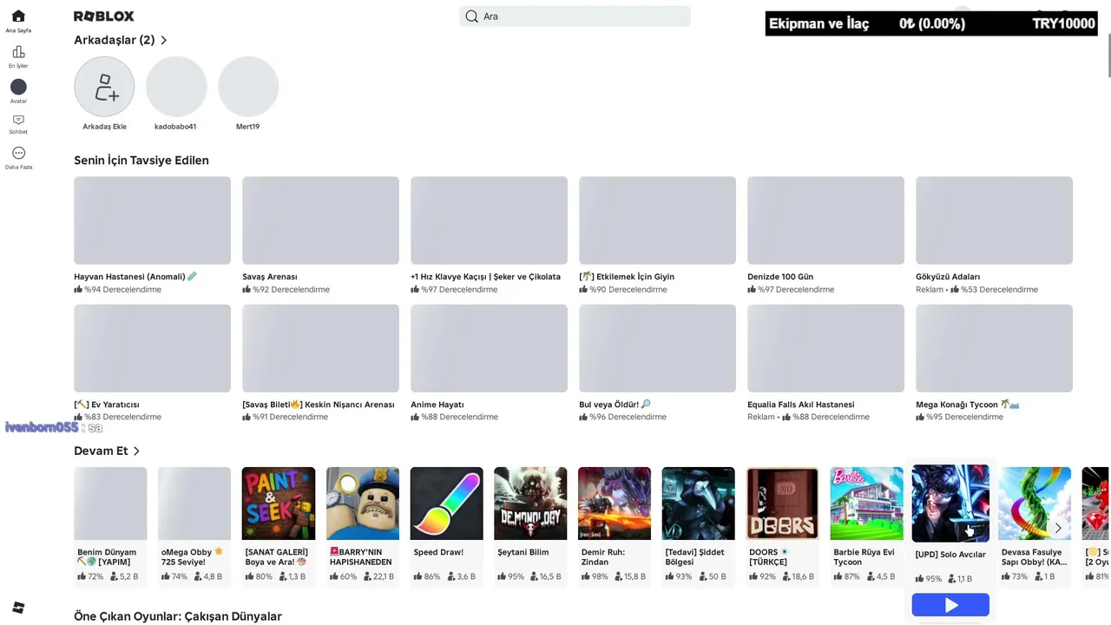Open Sohbet chat in the sidebar
This screenshot has width=1111, height=625.
point(18,124)
